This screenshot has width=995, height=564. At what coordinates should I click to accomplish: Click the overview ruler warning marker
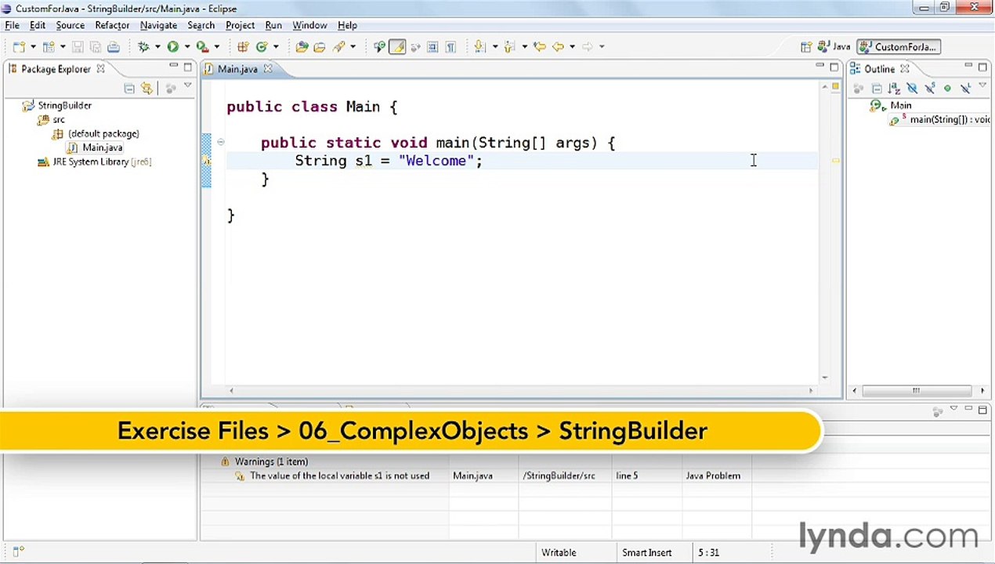tap(836, 161)
